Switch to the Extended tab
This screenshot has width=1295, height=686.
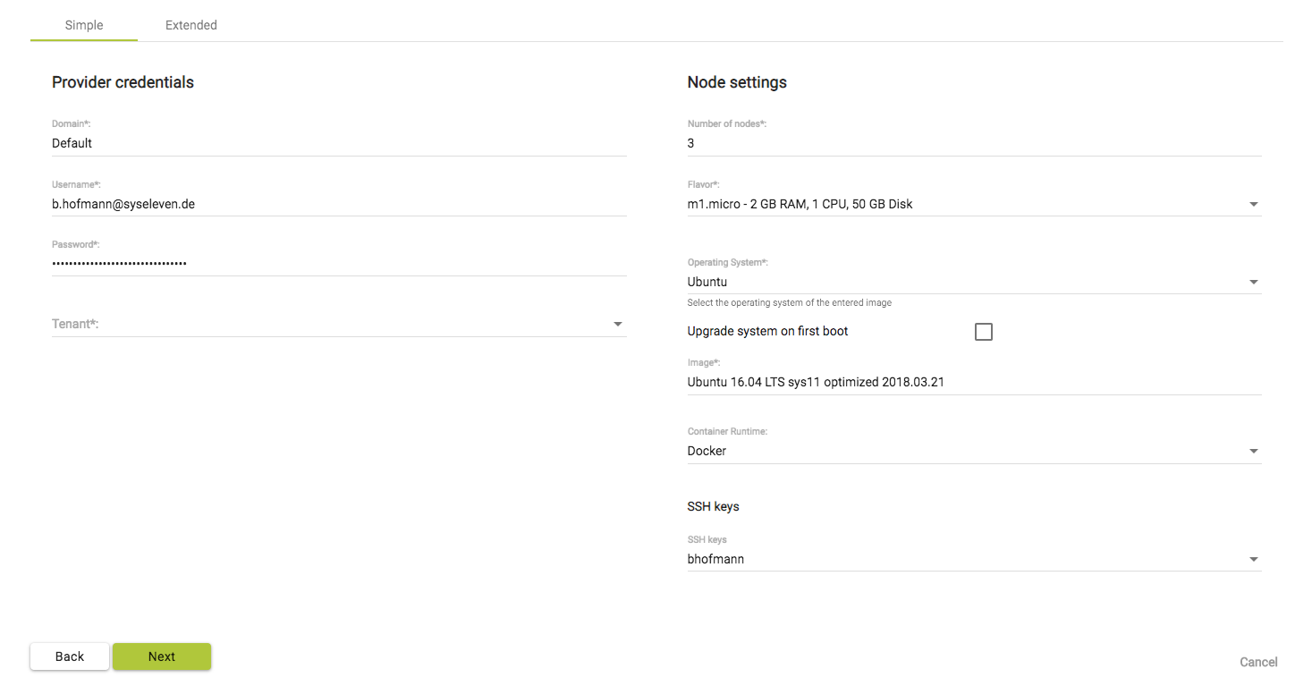click(x=190, y=25)
